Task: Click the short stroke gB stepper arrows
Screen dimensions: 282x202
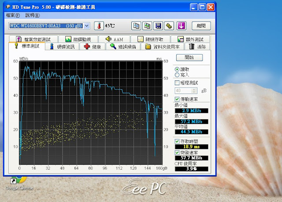Action: (194, 90)
